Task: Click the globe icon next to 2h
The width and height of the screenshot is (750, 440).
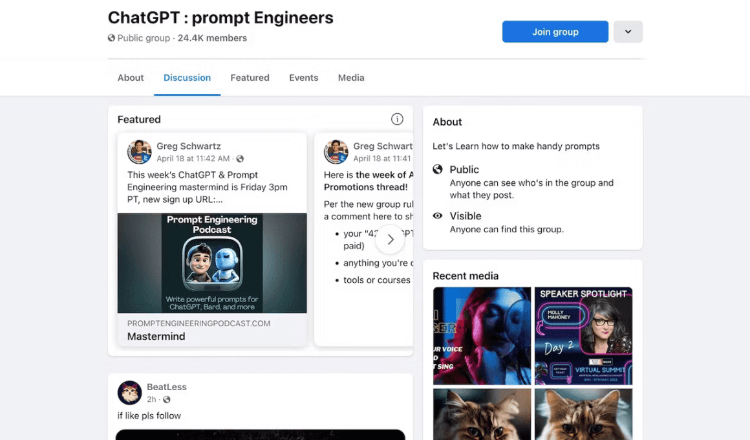Action: point(166,399)
